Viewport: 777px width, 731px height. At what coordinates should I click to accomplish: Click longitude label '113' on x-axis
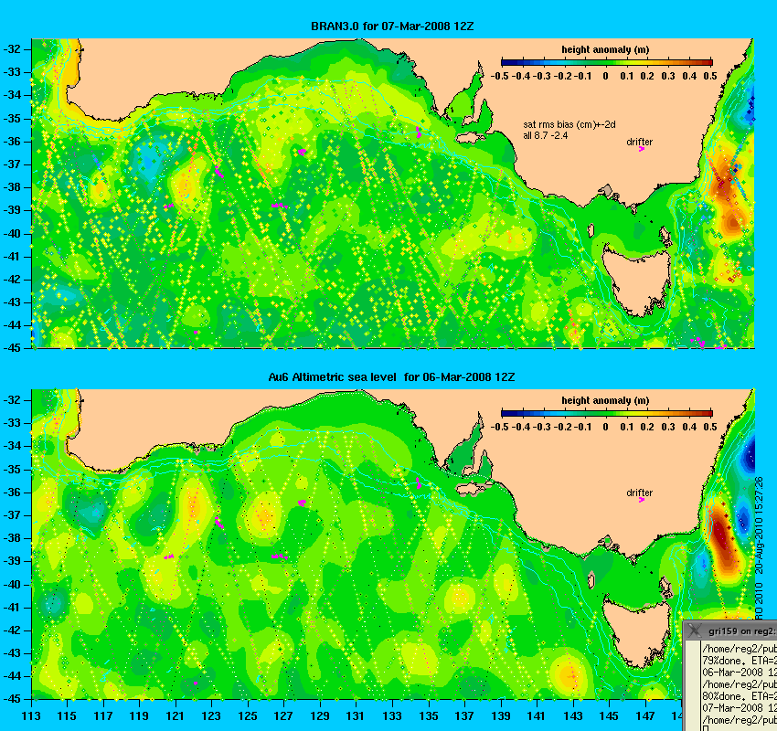click(32, 716)
